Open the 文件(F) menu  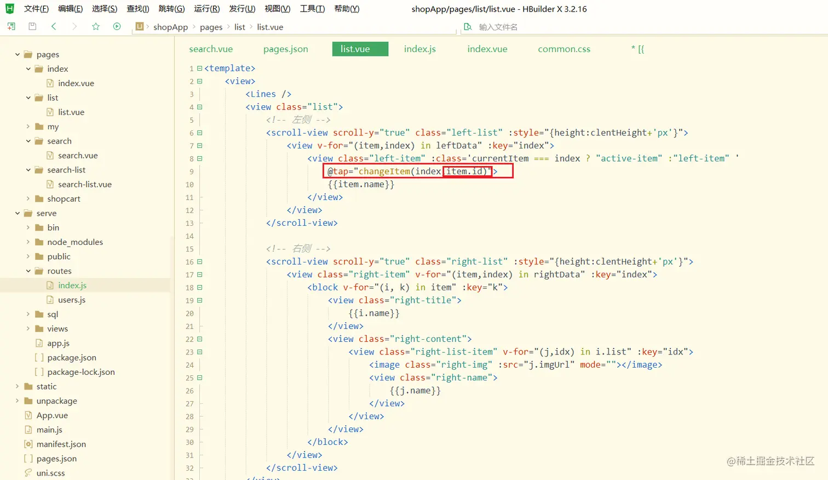coord(37,9)
